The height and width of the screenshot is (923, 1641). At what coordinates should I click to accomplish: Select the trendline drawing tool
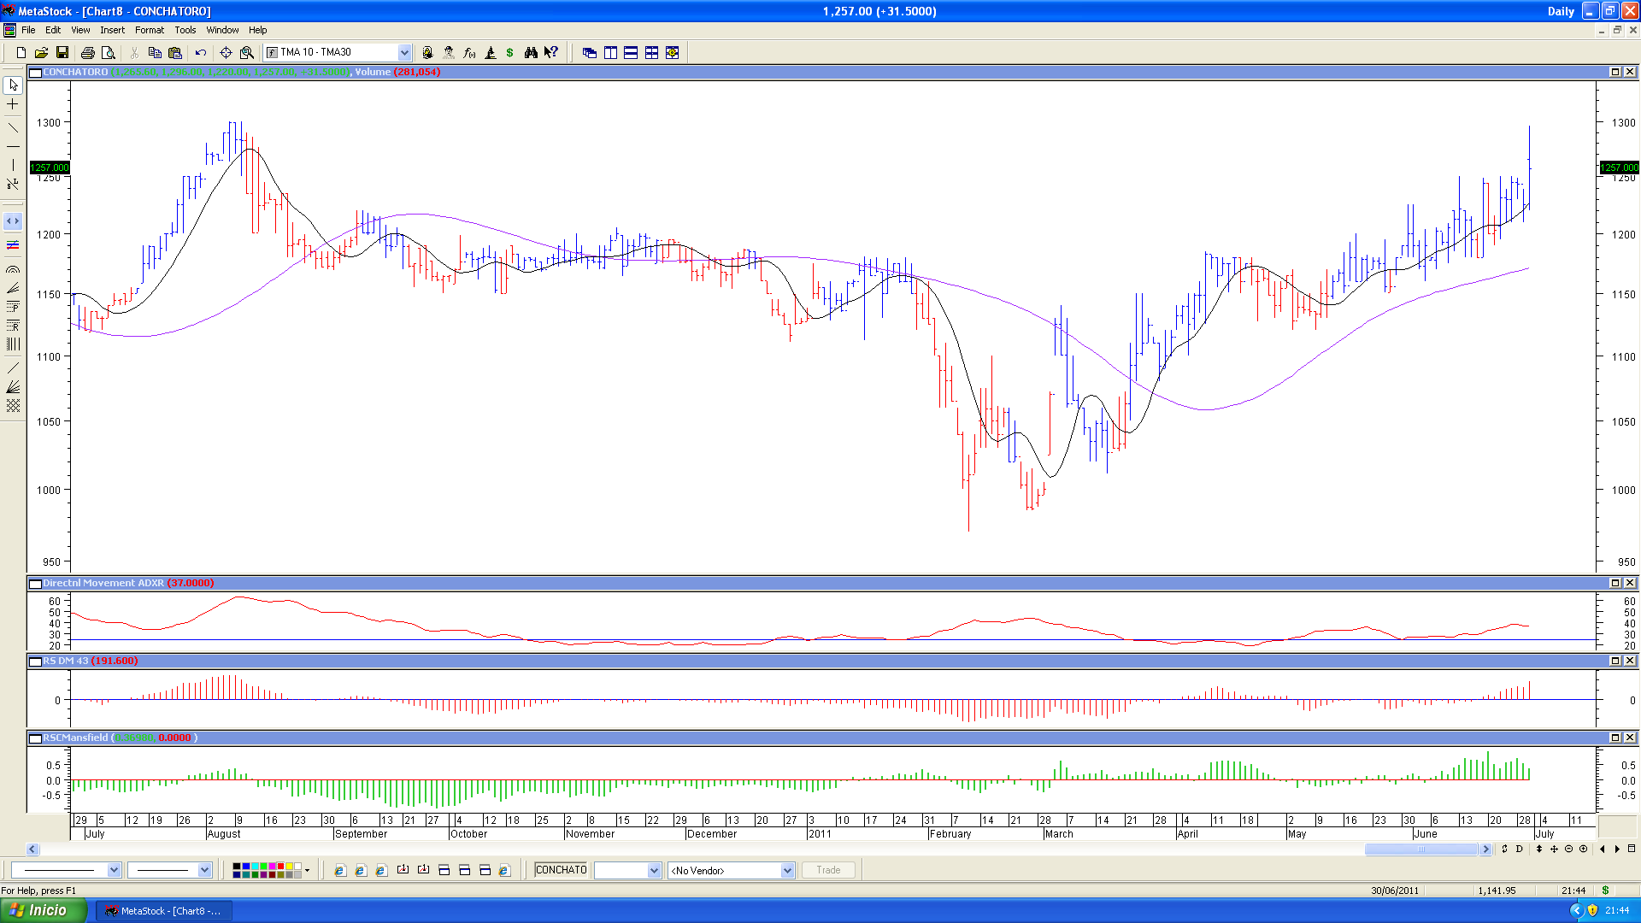pyautogui.click(x=13, y=128)
